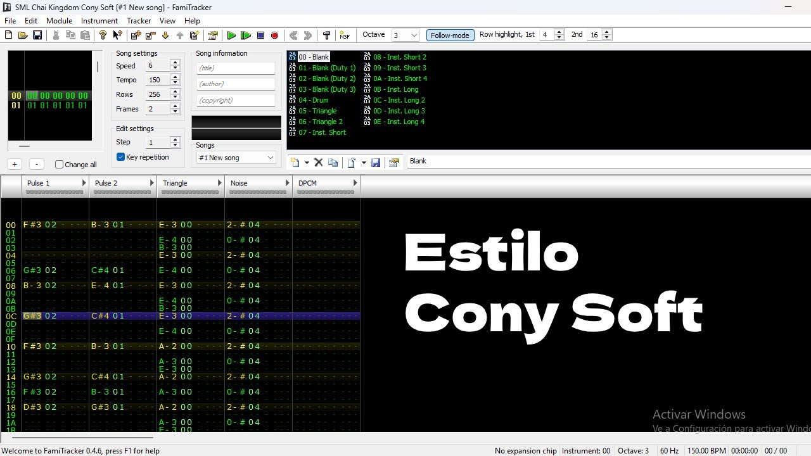The height and width of the screenshot is (456, 811).
Task: Clone the instrument with the duplicate icon
Action: [x=333, y=163]
